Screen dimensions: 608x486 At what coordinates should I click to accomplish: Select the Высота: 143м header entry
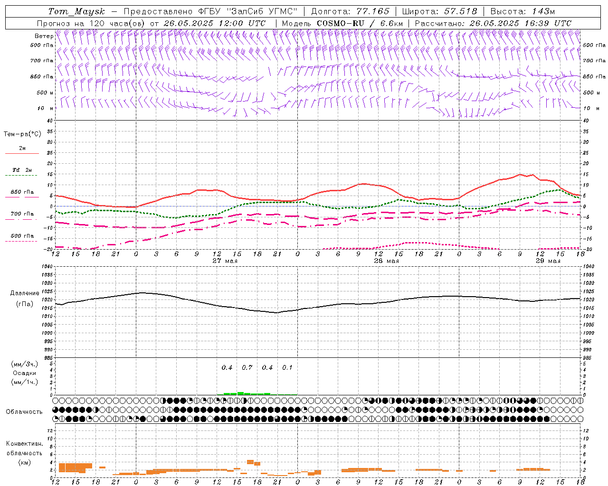(x=522, y=11)
